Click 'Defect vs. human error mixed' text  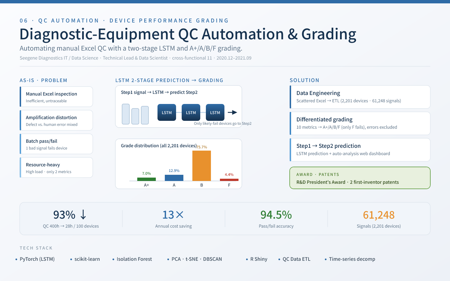[52, 124]
